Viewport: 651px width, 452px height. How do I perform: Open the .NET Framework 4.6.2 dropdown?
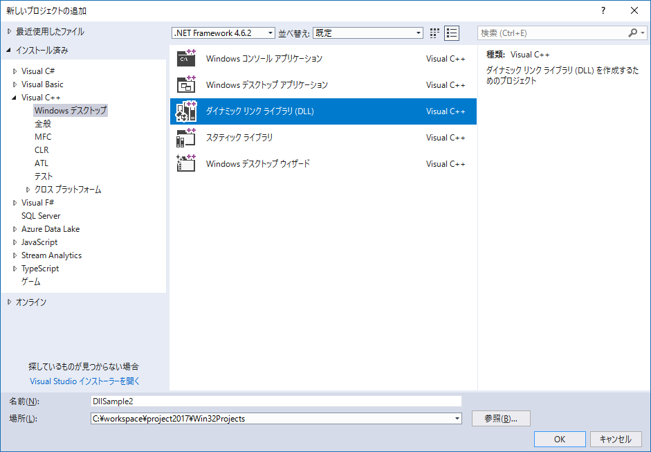(270, 33)
